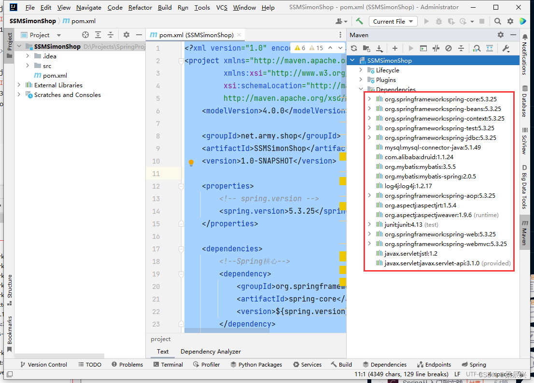Switch to Text editor tab

[162, 351]
